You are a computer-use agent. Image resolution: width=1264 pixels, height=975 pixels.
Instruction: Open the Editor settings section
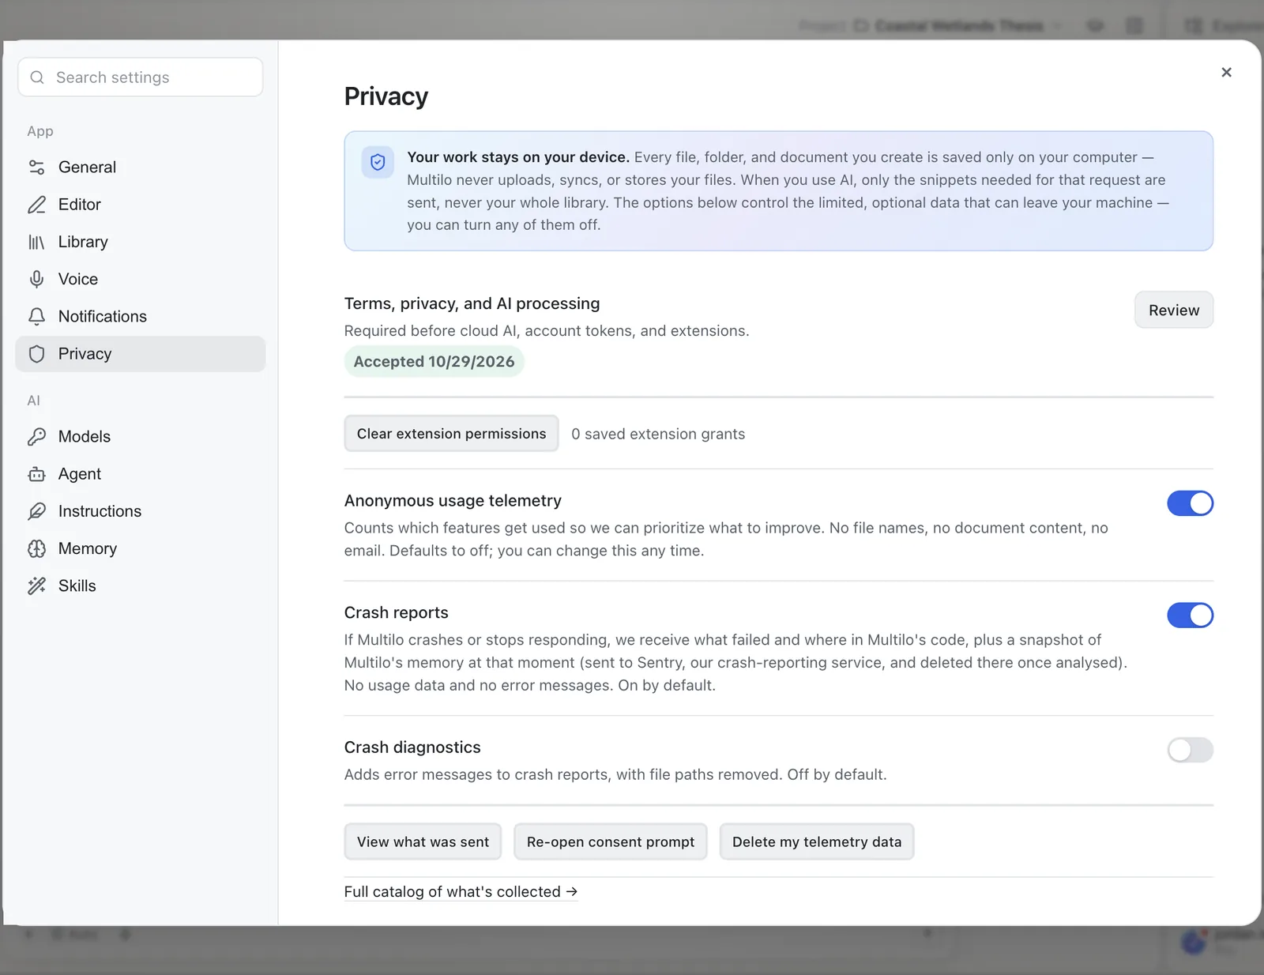tap(141, 205)
